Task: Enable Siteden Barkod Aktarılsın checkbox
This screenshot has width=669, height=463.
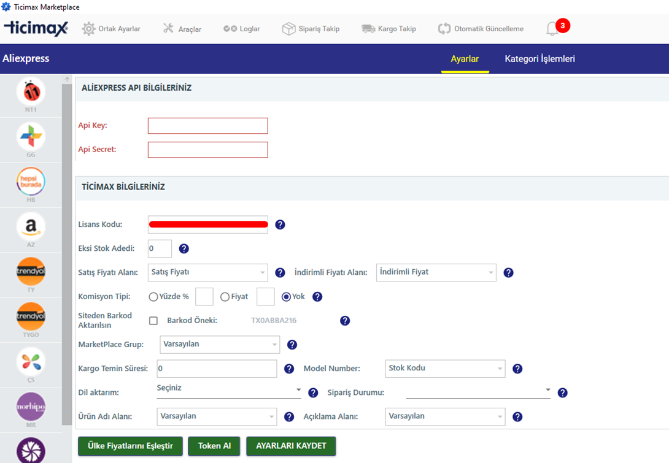Action: [x=153, y=321]
